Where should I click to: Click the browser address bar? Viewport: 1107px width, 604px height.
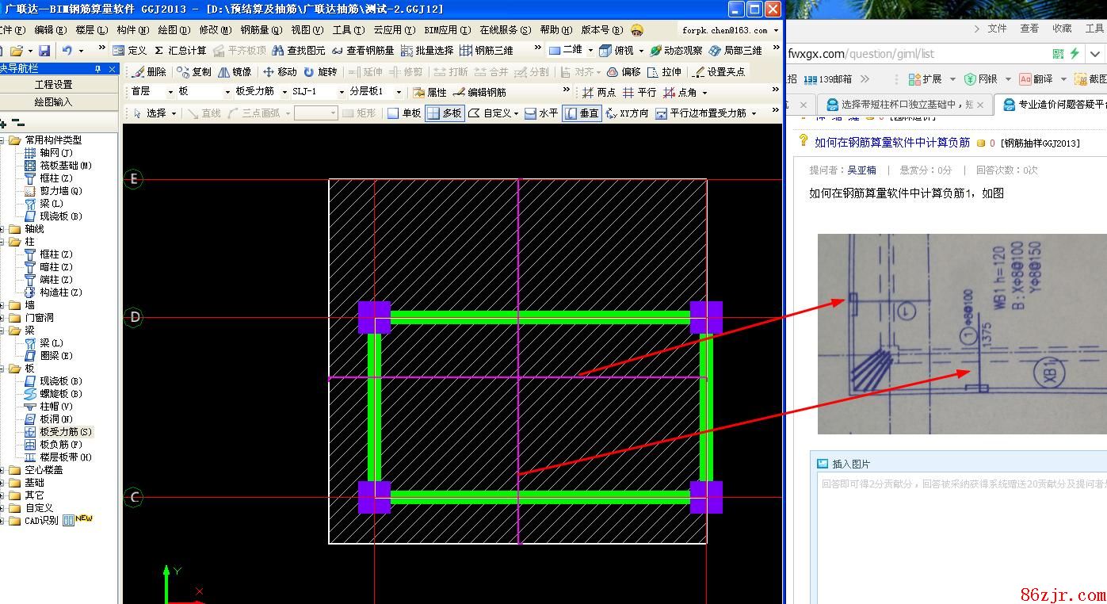[x=911, y=54]
